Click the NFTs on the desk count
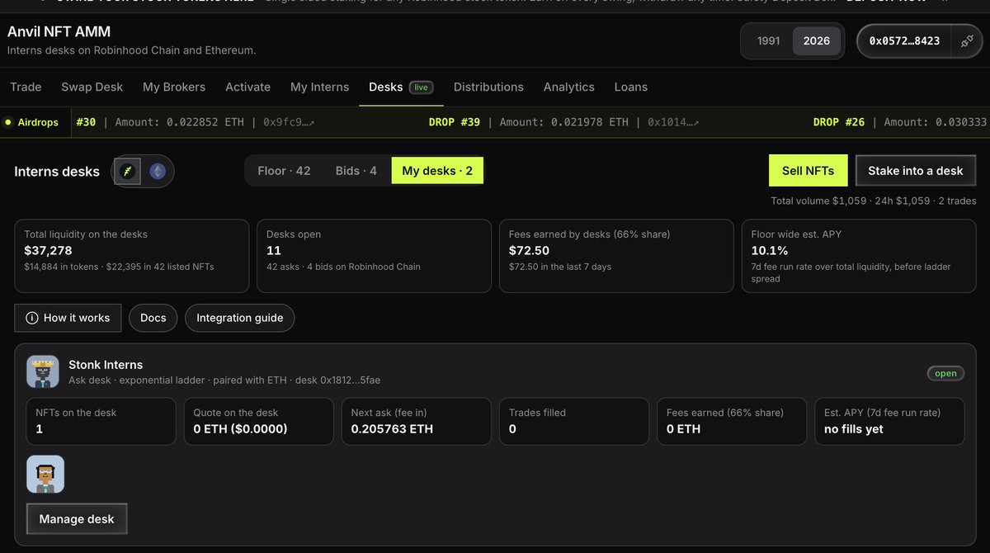Screen dimensions: 990x553 [x=40, y=429]
